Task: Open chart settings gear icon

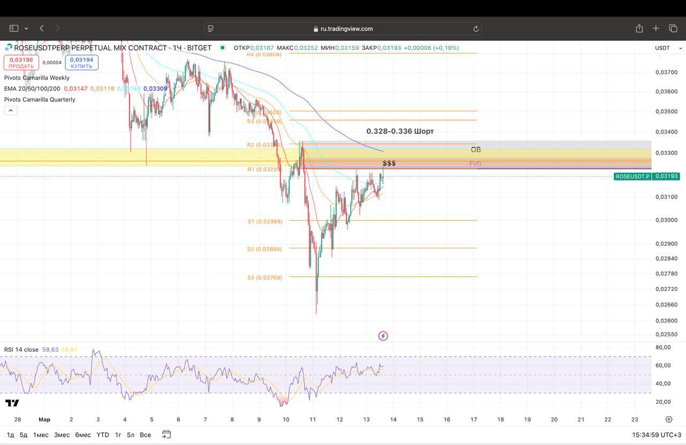Action: tap(669, 419)
